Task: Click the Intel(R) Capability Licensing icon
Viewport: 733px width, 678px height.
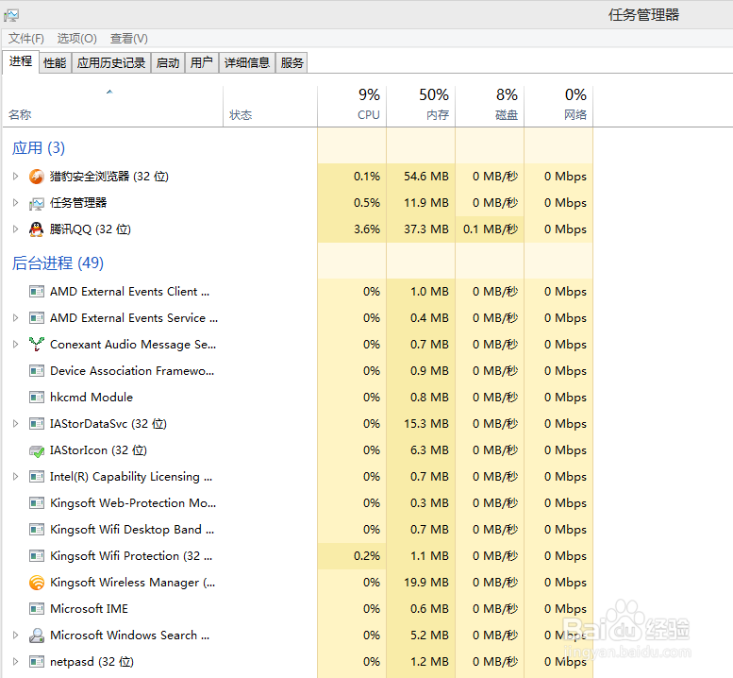Action: click(x=37, y=477)
